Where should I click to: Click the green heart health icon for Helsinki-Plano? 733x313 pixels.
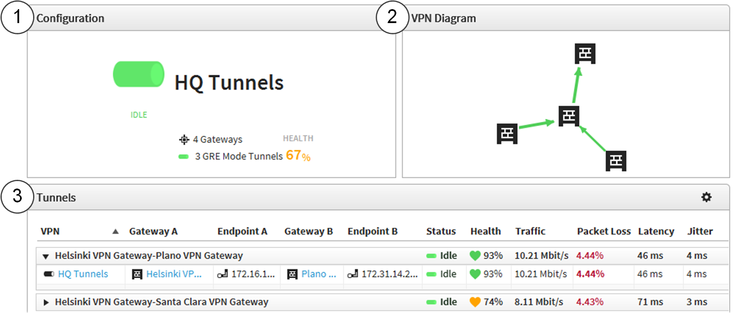point(475,256)
